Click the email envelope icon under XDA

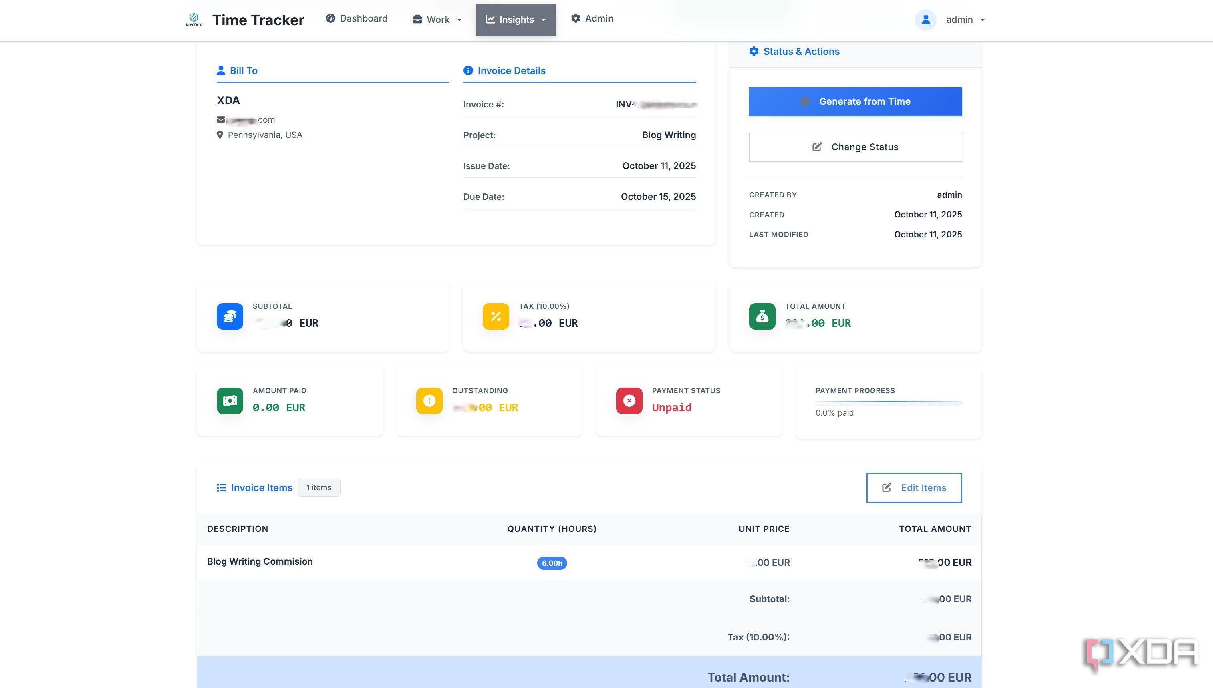pyautogui.click(x=221, y=119)
